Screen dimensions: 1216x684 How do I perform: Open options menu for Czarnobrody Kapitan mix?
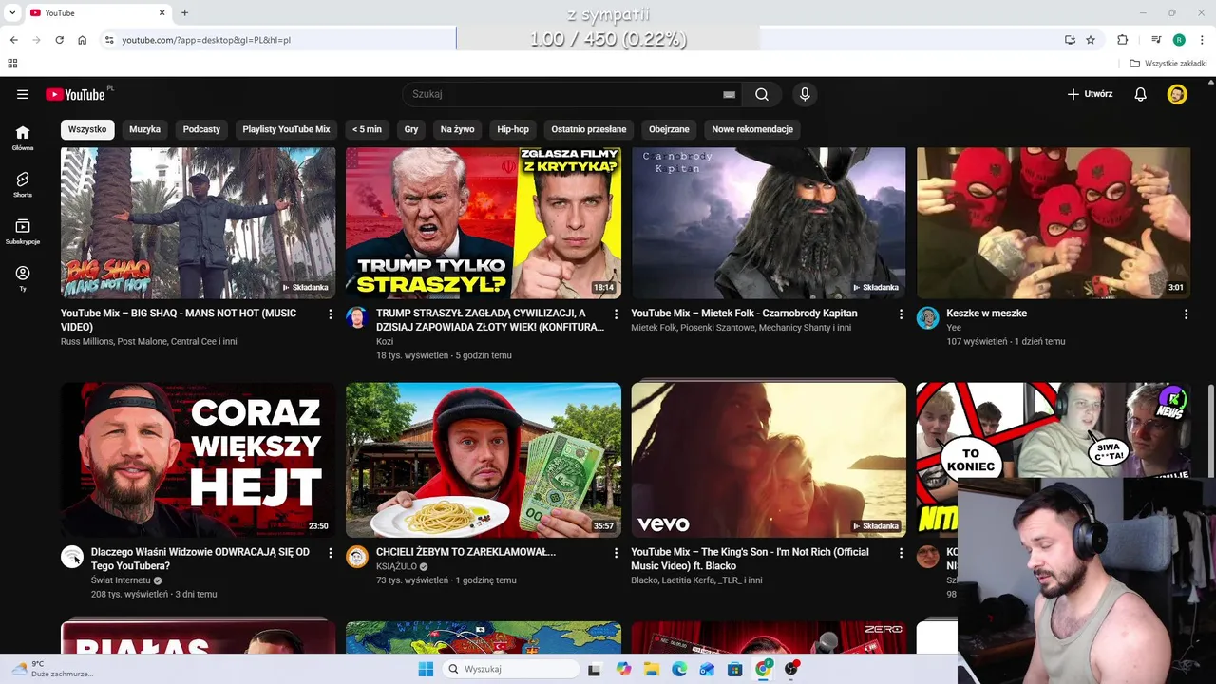[901, 313]
